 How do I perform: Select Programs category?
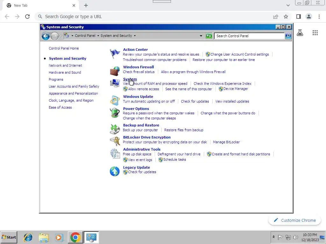(56, 79)
